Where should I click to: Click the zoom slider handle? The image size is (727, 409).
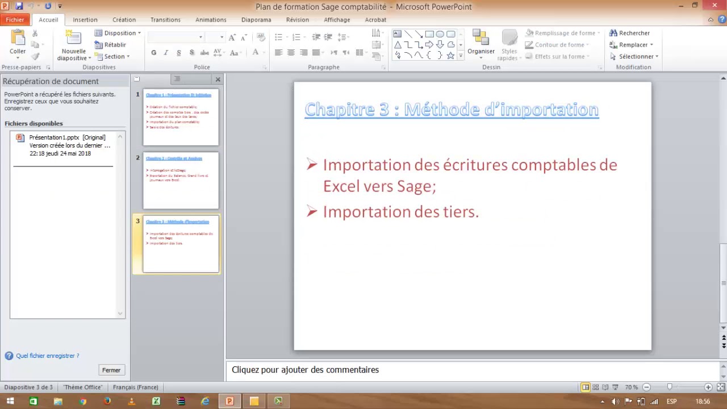coord(670,387)
